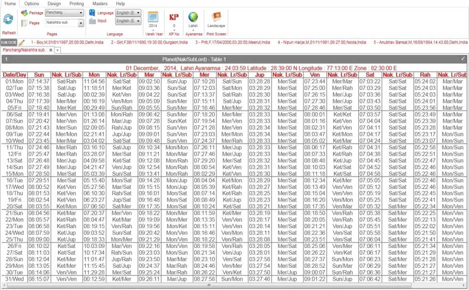Click the Pages icon beside Nakshtra sub
Screen dimensions: 469x290
pyautogui.click(x=24, y=23)
